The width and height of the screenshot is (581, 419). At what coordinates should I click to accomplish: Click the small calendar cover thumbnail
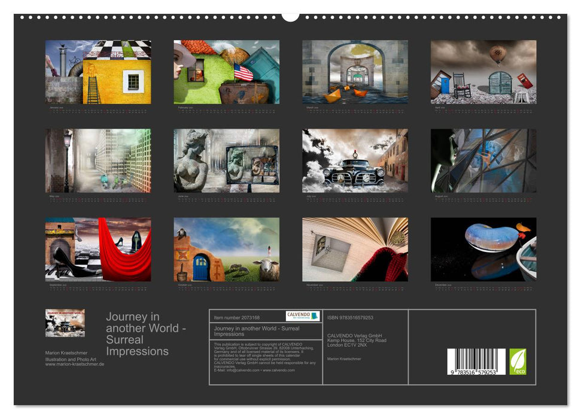pyautogui.click(x=65, y=323)
